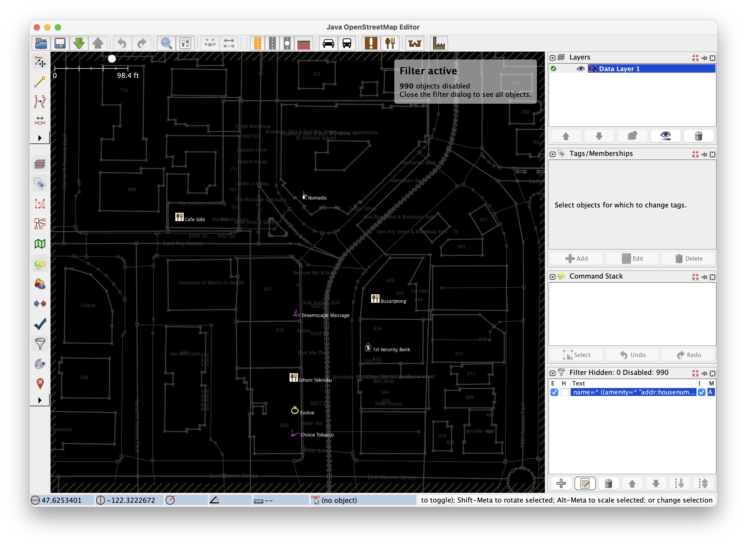This screenshot has height=546, width=747.
Task: Click the Redo arrow in top toolbar
Action: [141, 43]
